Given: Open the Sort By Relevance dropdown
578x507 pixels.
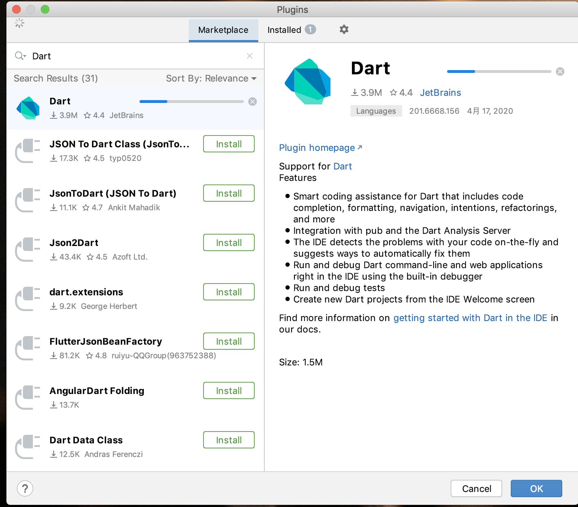Looking at the screenshot, I should [x=211, y=78].
